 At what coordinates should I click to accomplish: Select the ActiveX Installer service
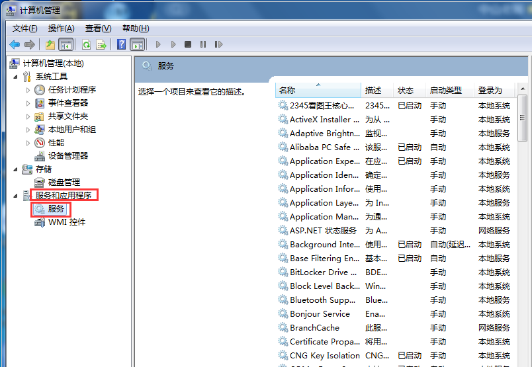[x=395, y=120]
